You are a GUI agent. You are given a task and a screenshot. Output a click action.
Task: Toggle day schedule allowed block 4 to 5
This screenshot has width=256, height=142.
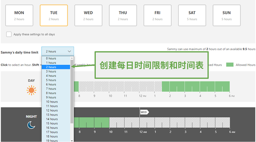(207, 86)
